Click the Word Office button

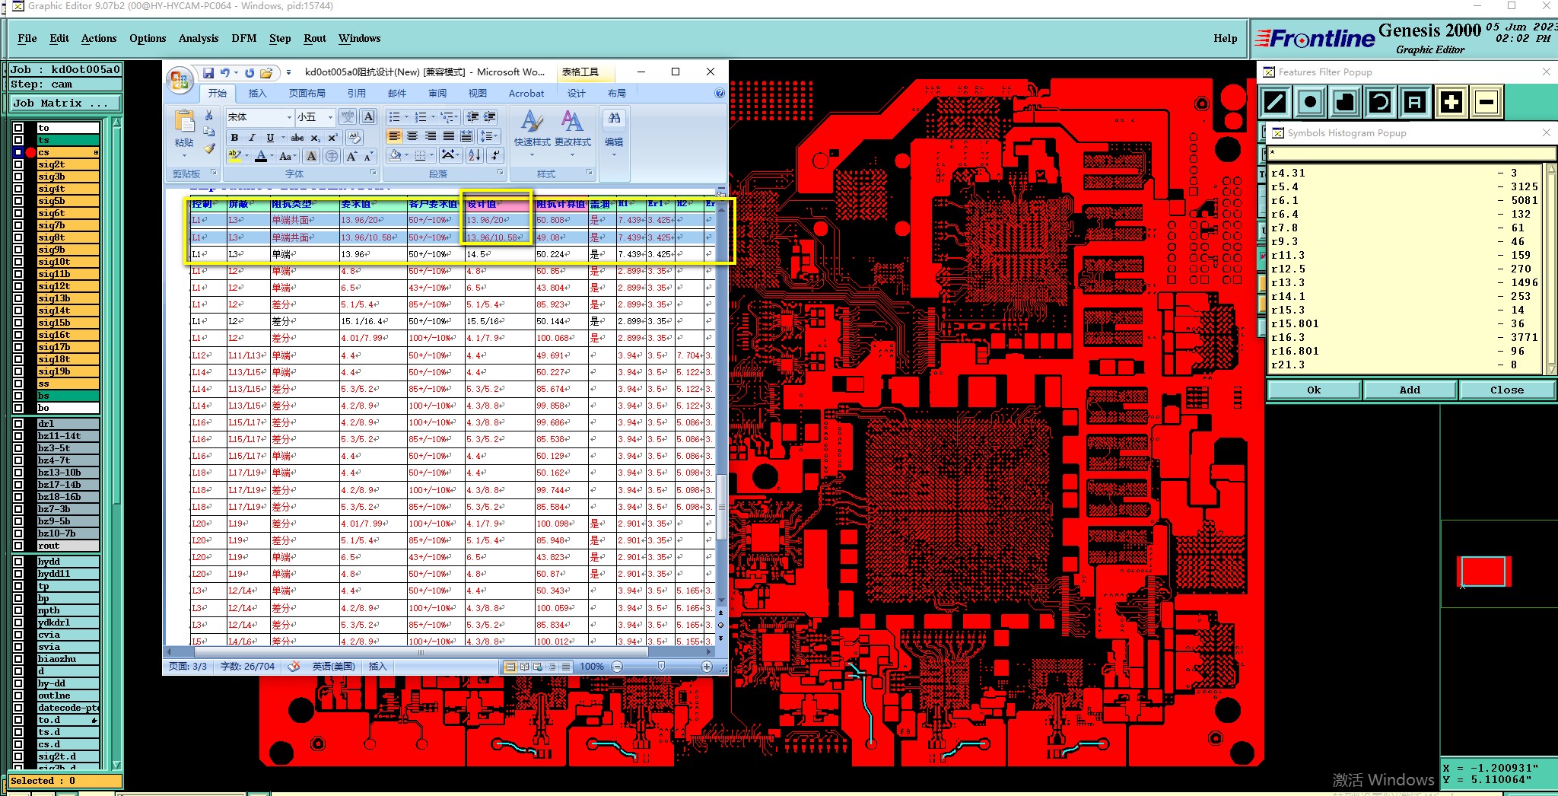tap(180, 79)
